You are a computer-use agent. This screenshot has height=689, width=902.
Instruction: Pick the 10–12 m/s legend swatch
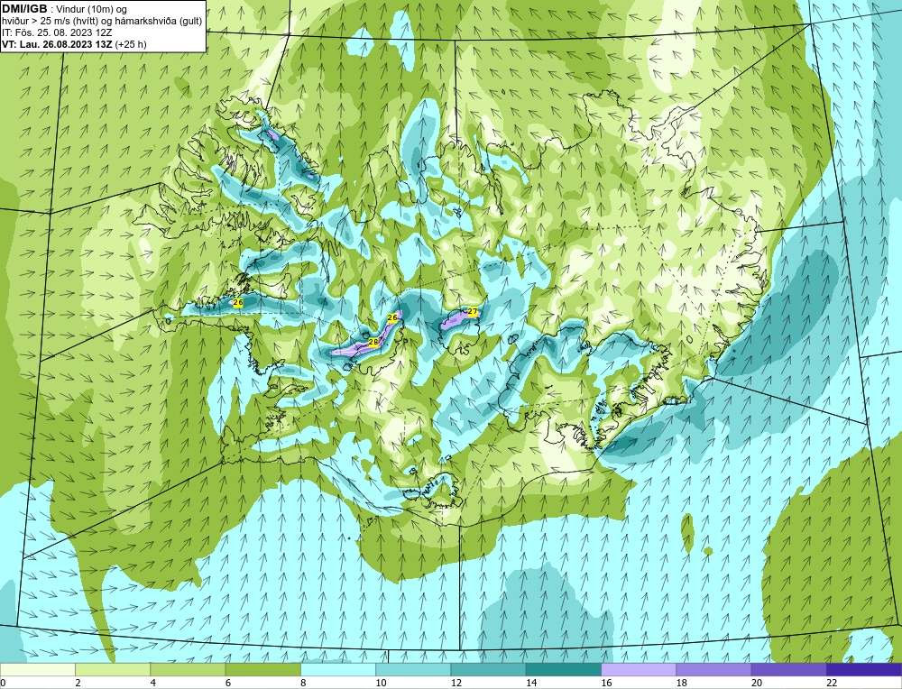click(414, 669)
